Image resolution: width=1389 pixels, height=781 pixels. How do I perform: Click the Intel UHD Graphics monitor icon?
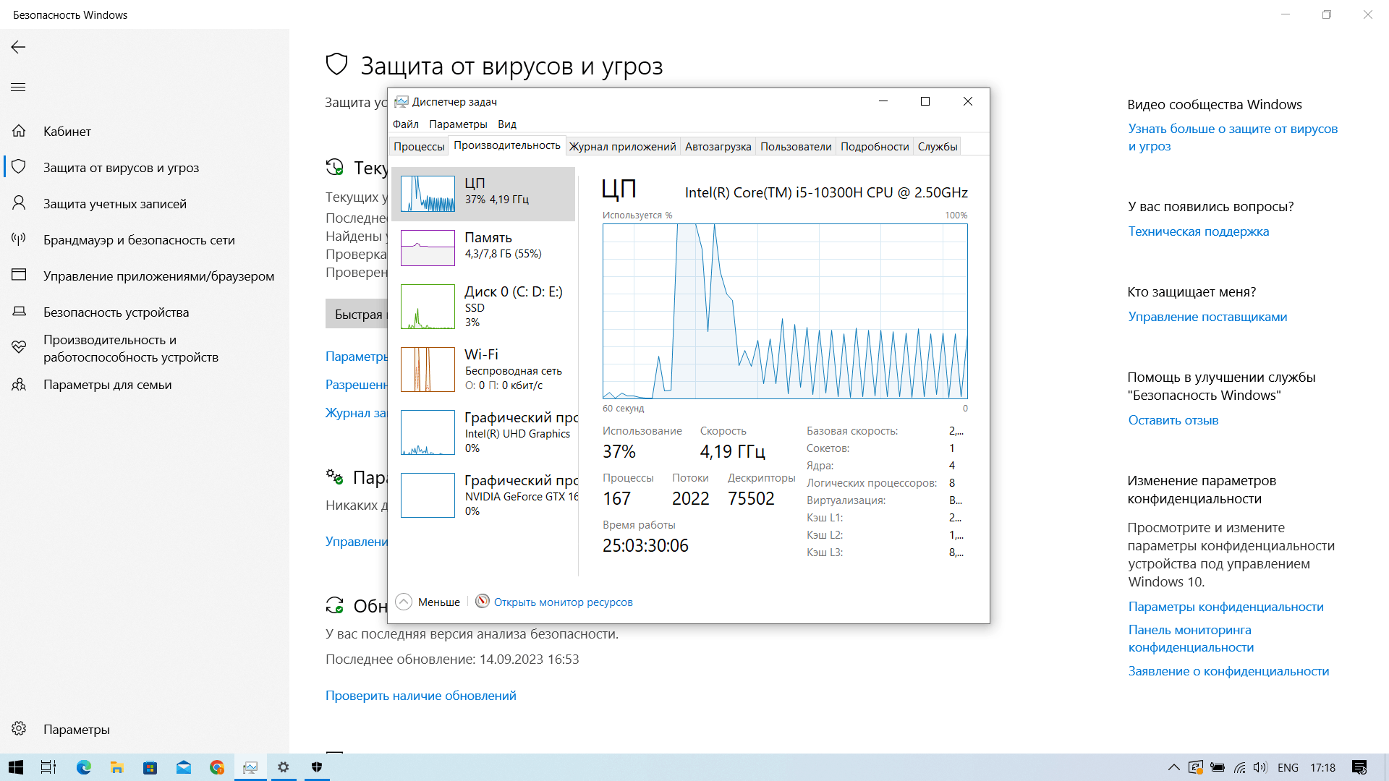428,433
